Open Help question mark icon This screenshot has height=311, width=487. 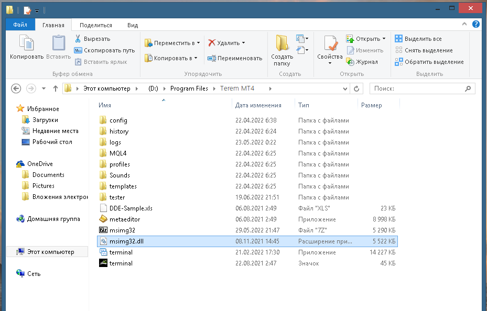pyautogui.click(x=476, y=24)
